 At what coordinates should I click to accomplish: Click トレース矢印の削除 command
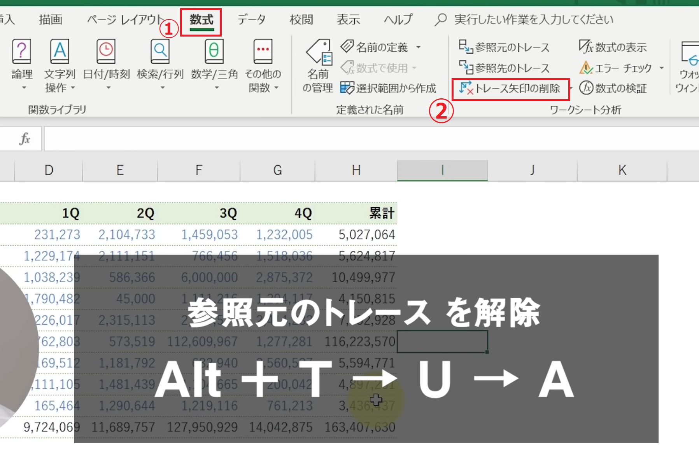510,89
